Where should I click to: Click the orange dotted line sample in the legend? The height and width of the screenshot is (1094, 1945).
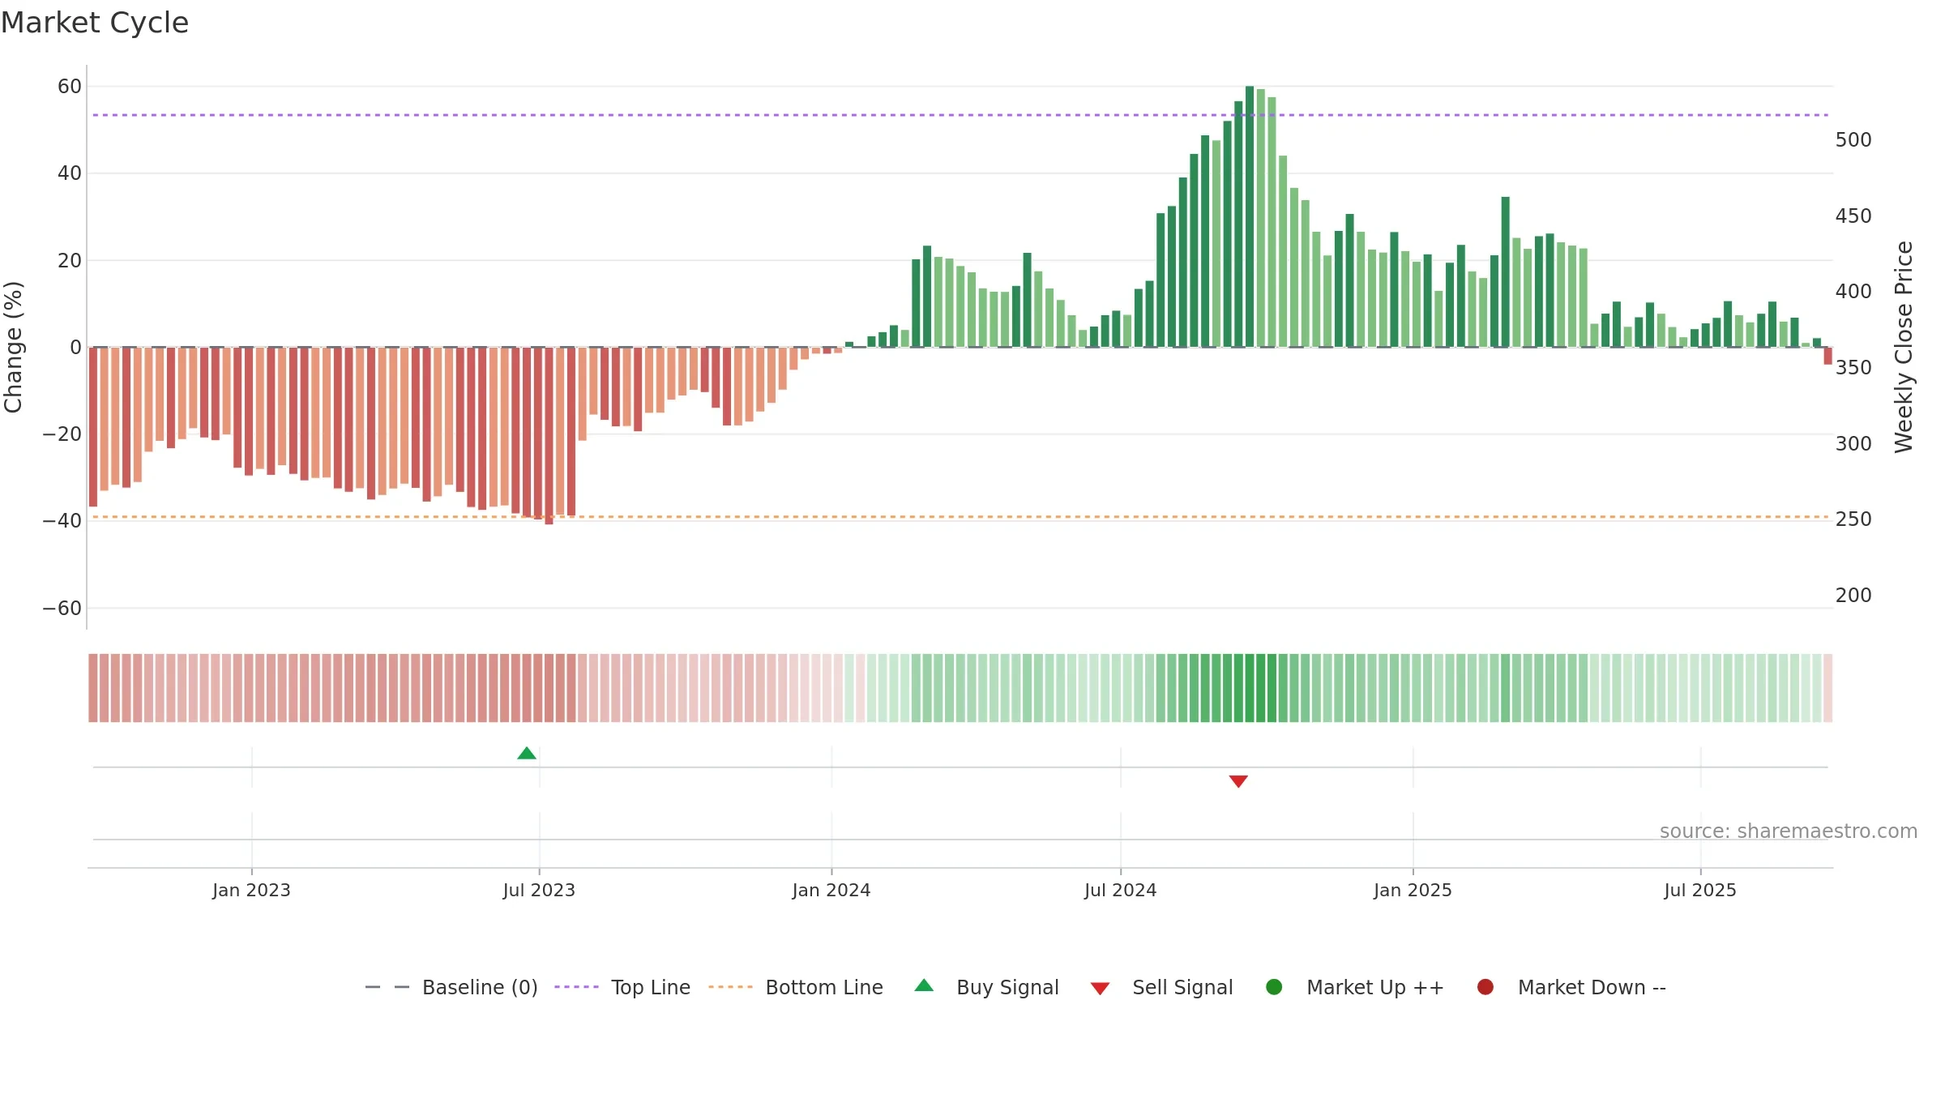point(730,987)
